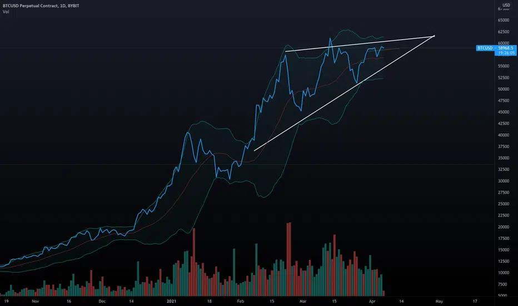Click the 40000 price axis label

[x=504, y=135]
